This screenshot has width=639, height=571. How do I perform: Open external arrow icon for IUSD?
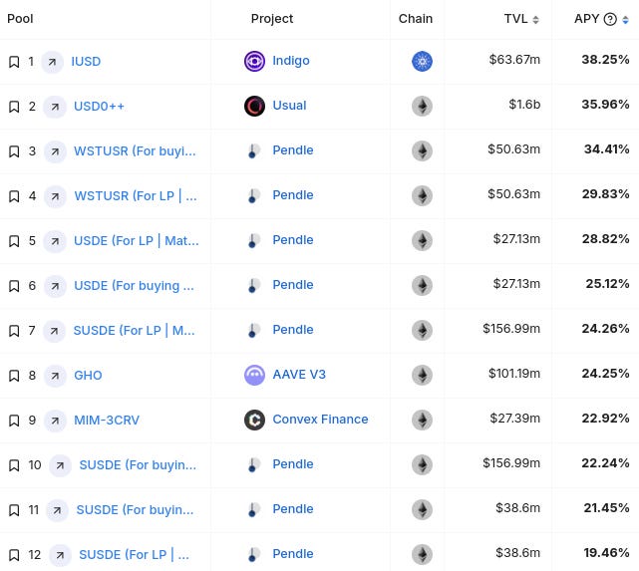(x=52, y=62)
